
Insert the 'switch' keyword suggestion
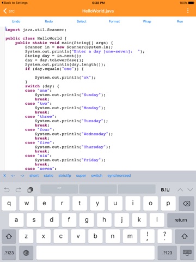point(97,176)
